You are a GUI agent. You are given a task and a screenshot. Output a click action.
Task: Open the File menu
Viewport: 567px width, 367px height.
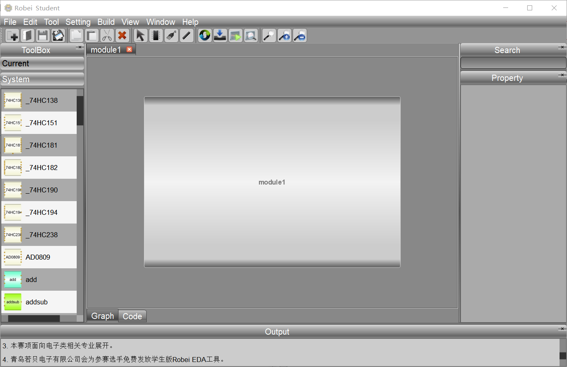[10, 22]
